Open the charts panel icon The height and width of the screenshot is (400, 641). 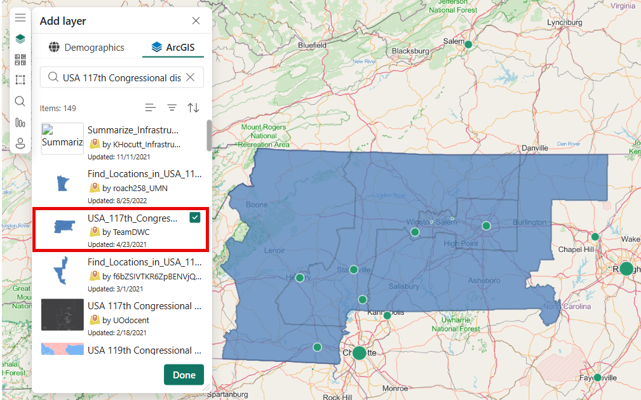coord(20,122)
